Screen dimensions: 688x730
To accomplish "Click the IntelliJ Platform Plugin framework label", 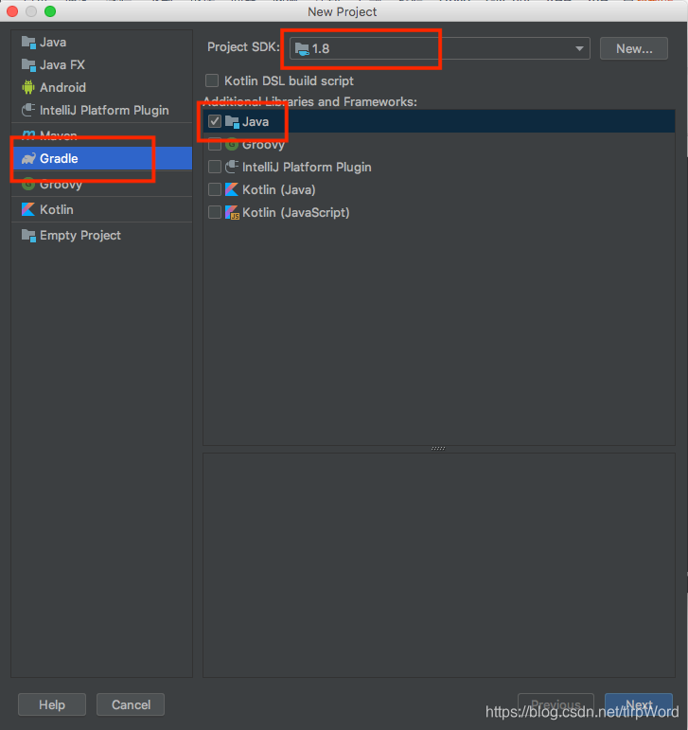I will click(x=307, y=168).
